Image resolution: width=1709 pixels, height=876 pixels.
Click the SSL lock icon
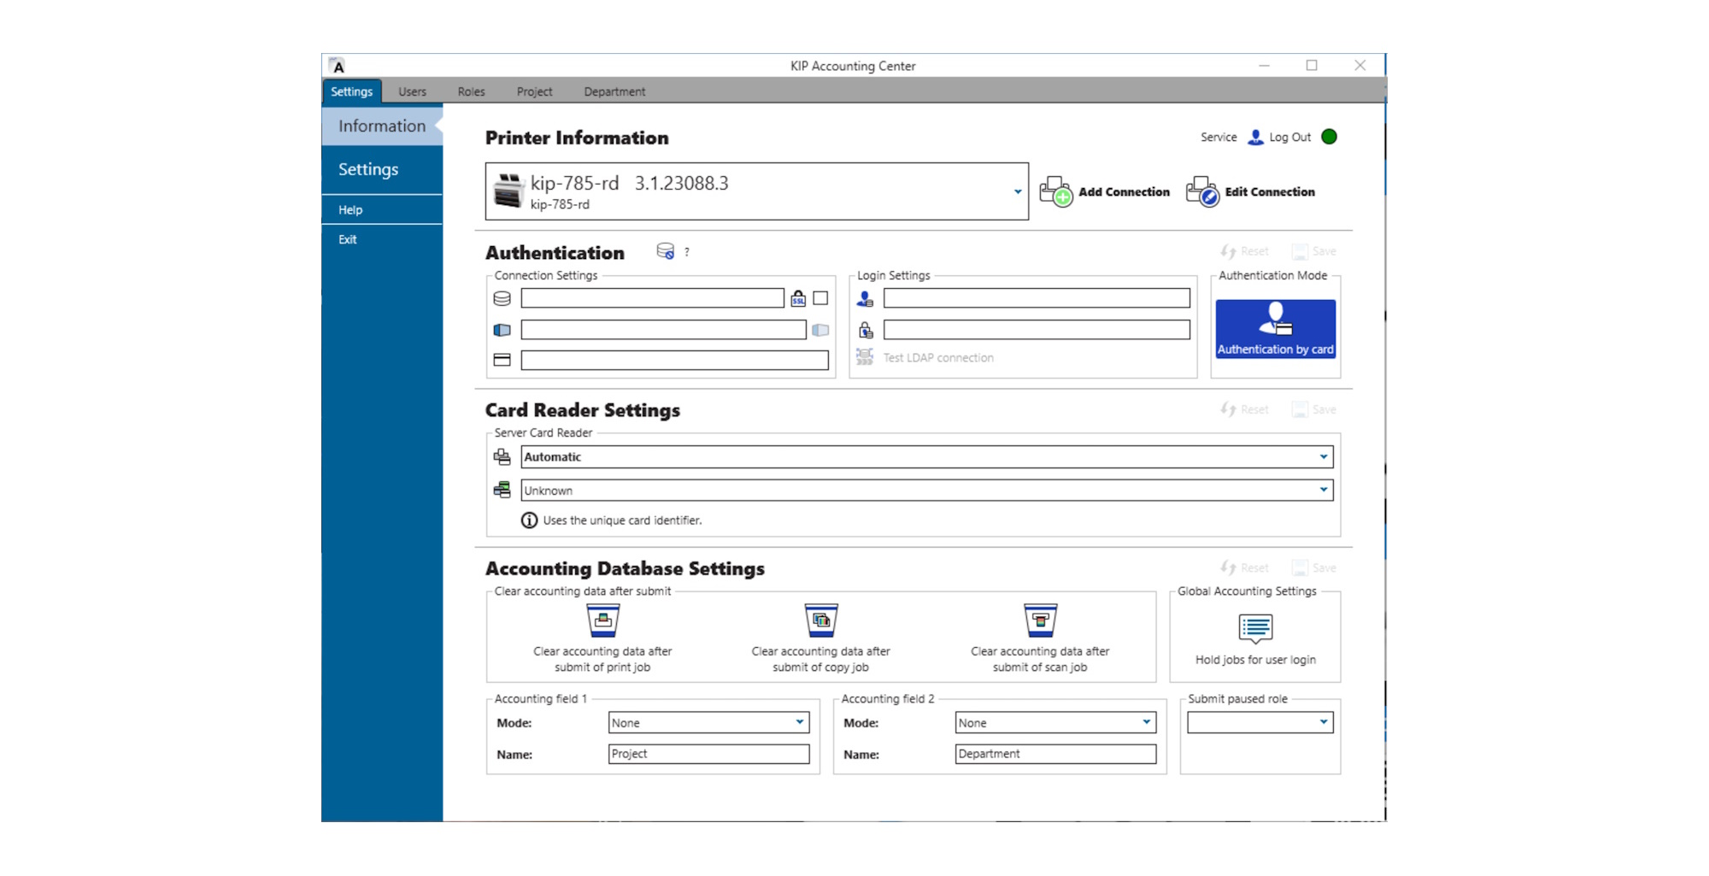tap(798, 298)
